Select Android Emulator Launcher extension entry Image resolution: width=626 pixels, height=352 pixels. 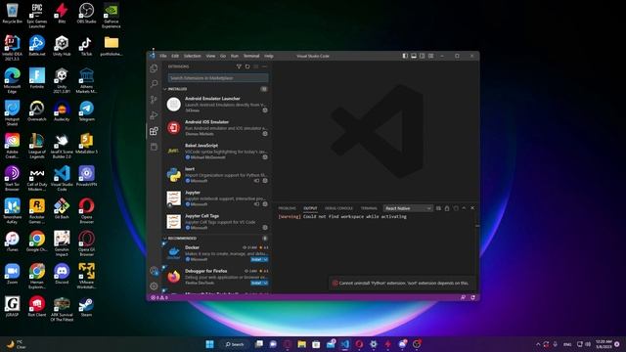[217, 105]
